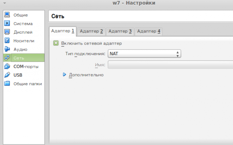Image resolution: width=233 pixels, height=145 pixels.
Task: Click the Носители disk icon
Action: tap(7, 40)
